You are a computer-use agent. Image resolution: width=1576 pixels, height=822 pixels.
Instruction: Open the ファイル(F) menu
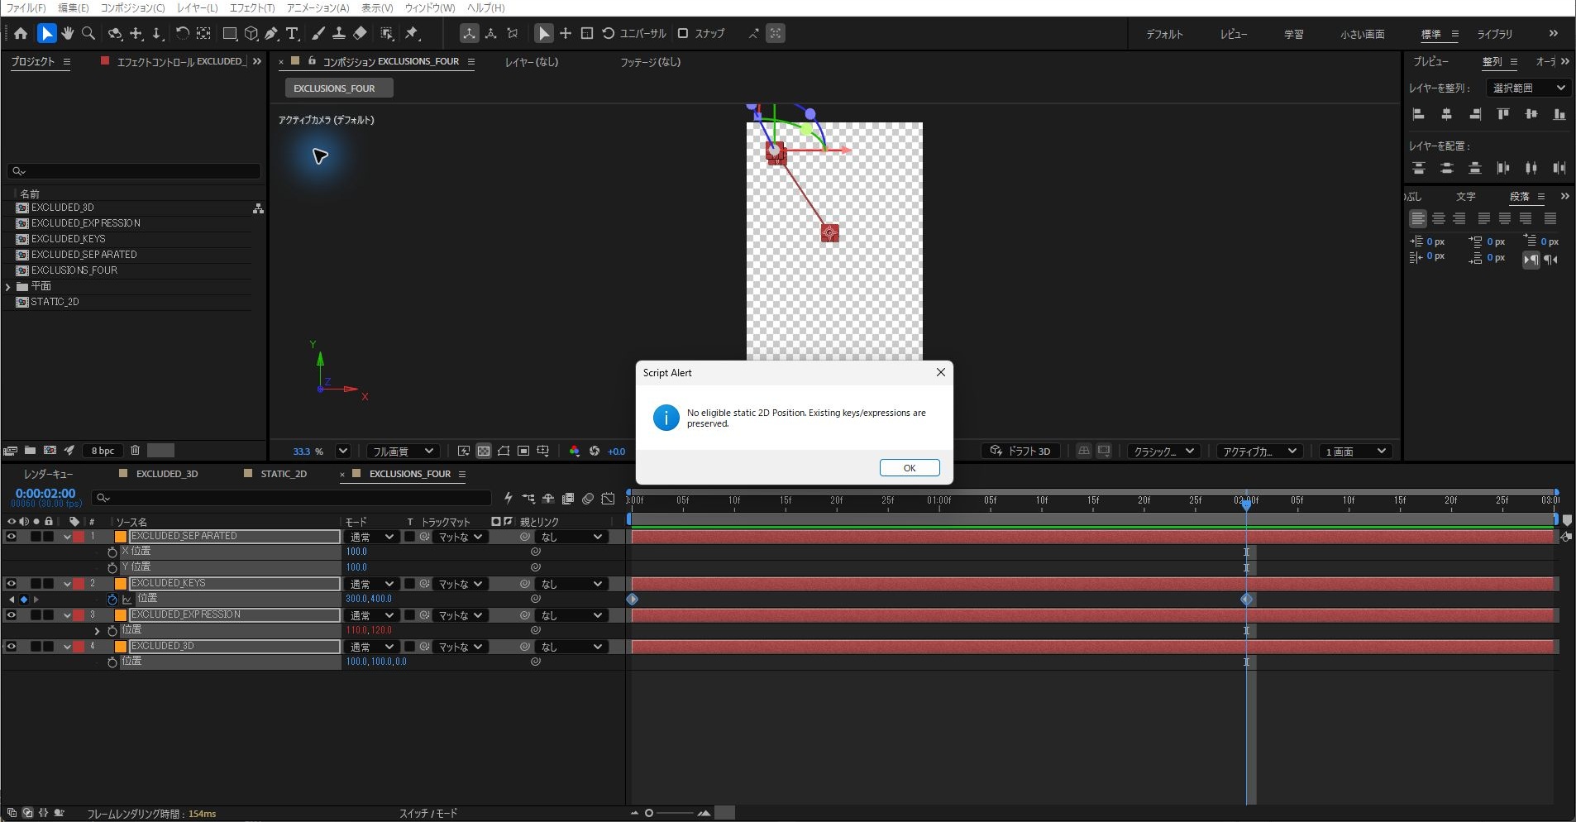tap(26, 7)
